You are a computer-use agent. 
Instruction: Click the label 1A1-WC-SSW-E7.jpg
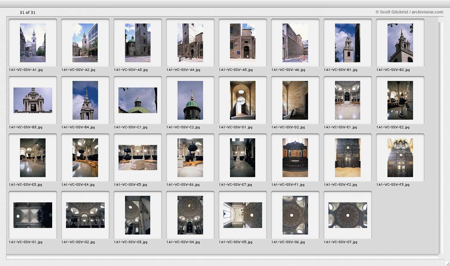[x=236, y=185]
